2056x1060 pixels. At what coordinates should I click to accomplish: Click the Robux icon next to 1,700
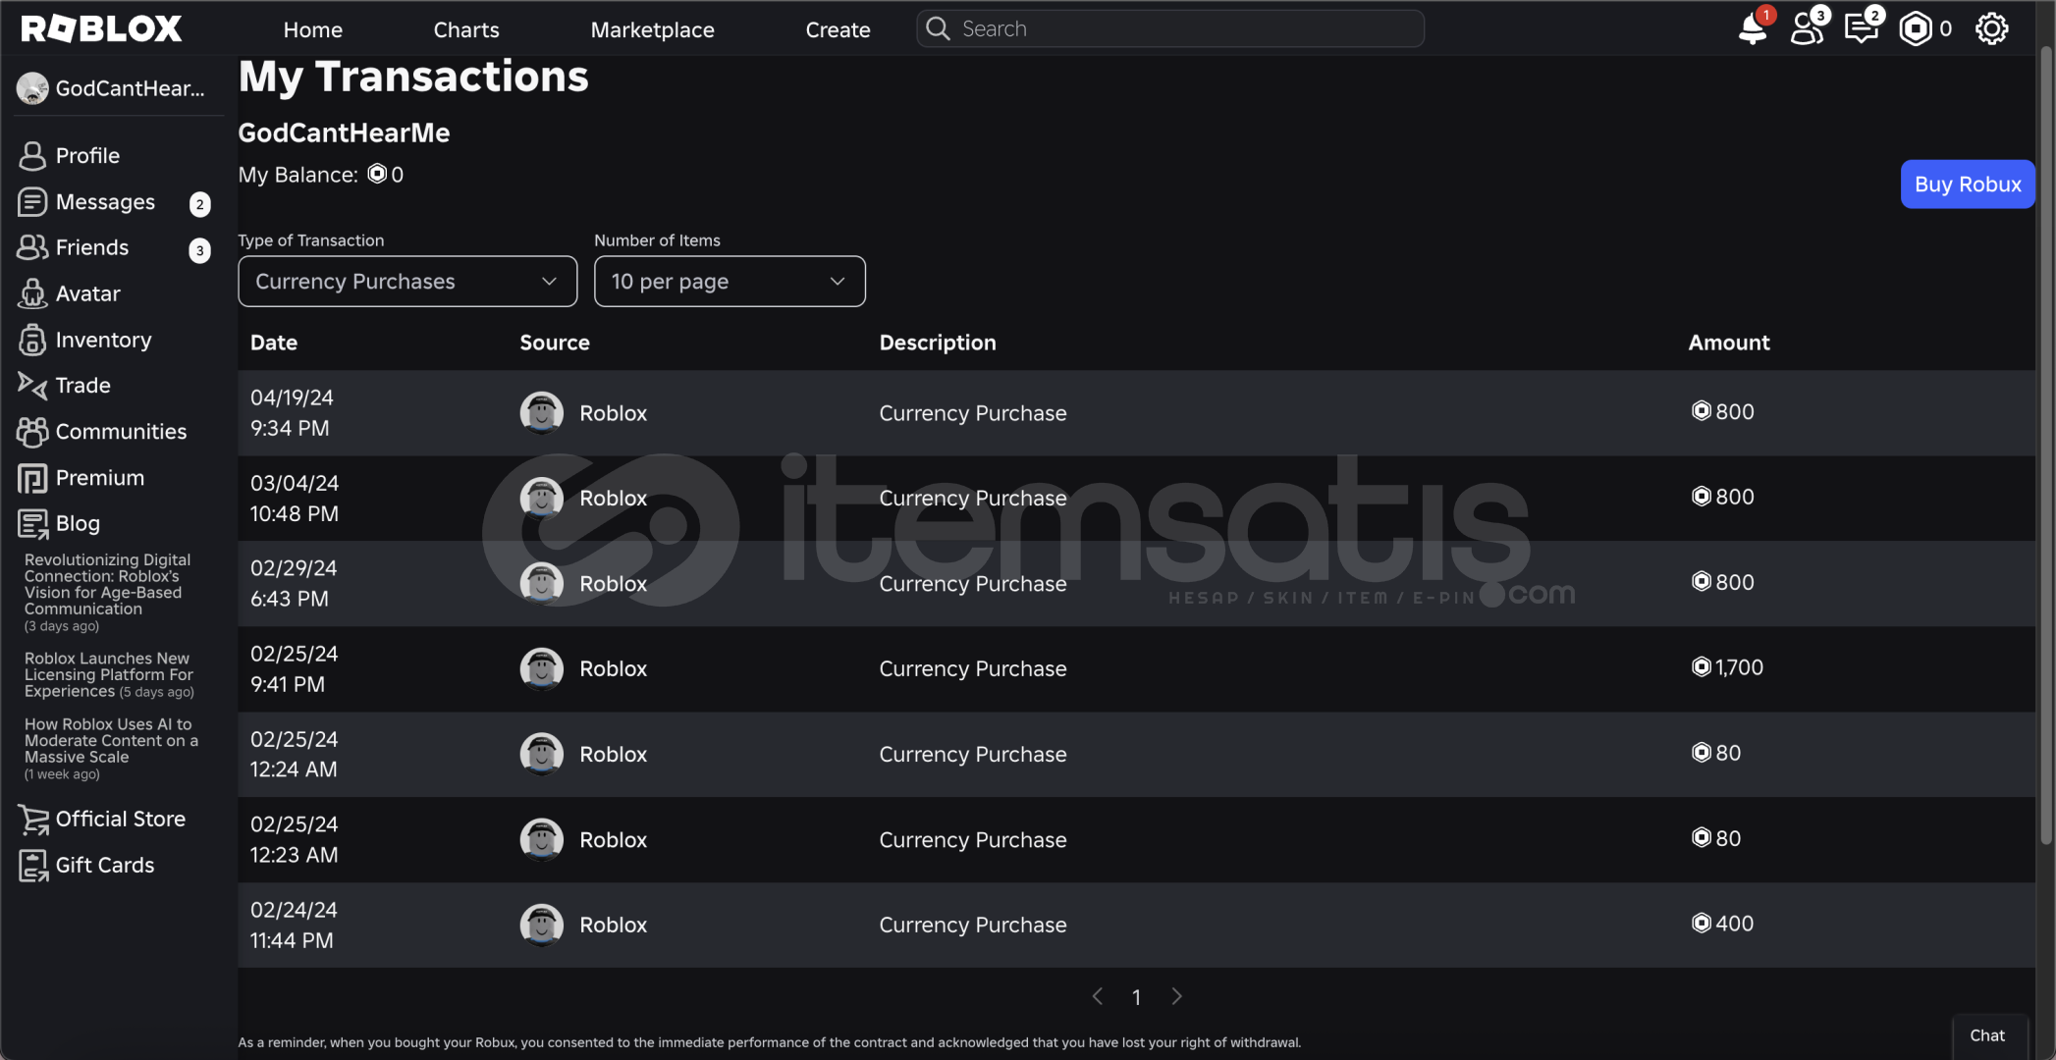coord(1701,666)
